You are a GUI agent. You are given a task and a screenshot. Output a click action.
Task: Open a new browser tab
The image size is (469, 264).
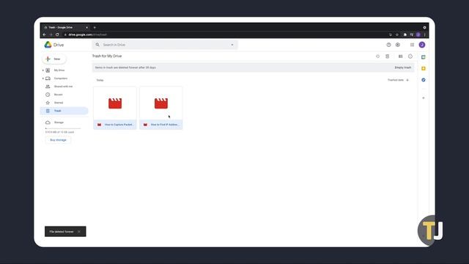[x=95, y=28]
